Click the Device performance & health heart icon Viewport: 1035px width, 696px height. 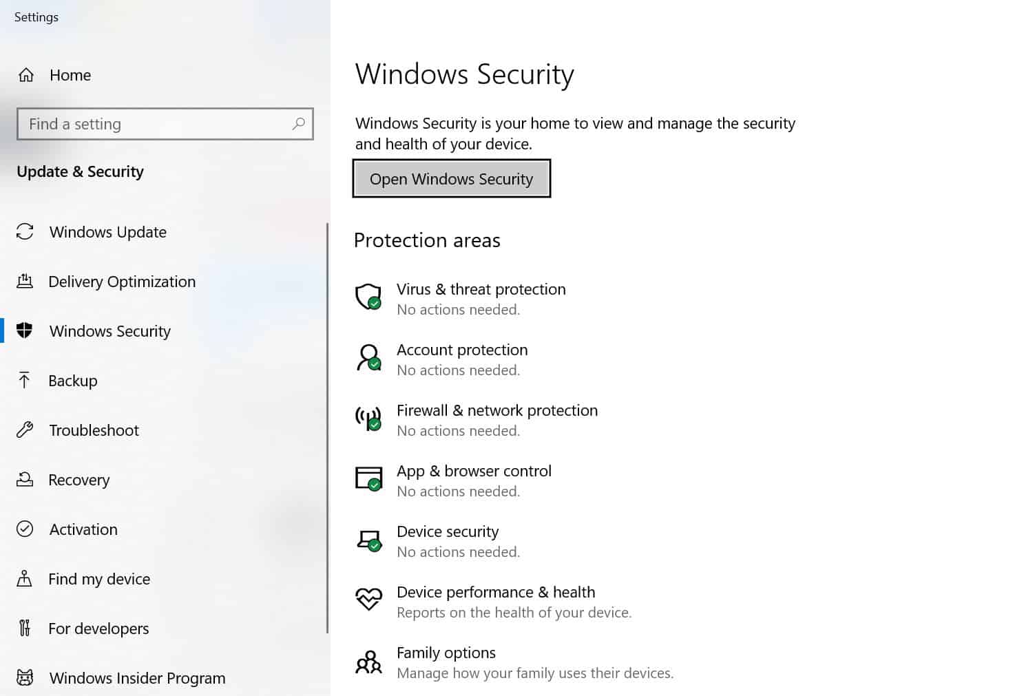coord(368,599)
